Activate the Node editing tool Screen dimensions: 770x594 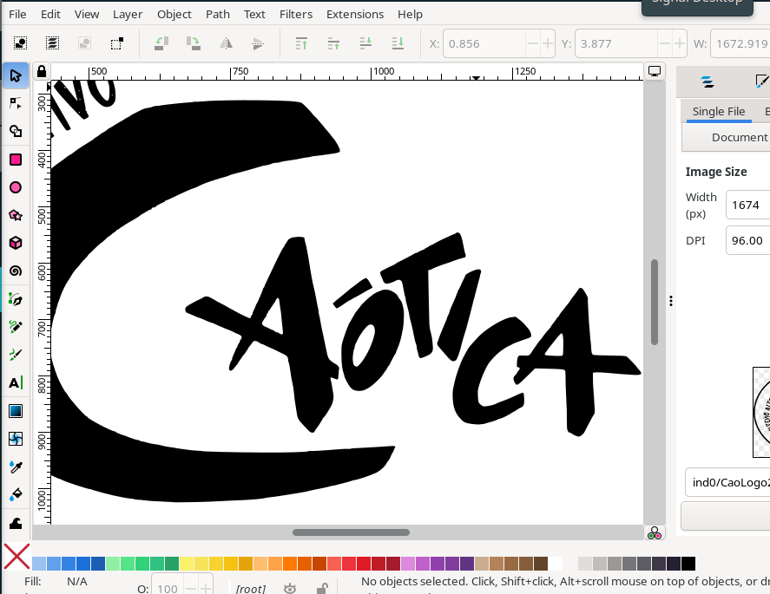coord(16,103)
